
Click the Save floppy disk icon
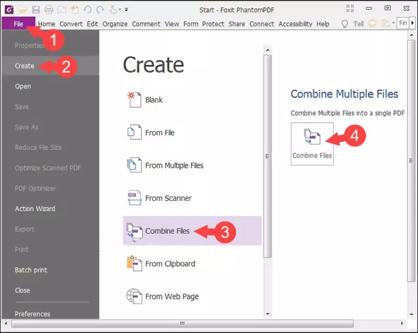(x=36, y=10)
